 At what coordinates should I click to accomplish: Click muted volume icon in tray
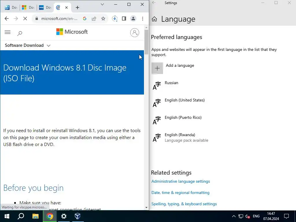pyautogui.click(x=247, y=216)
